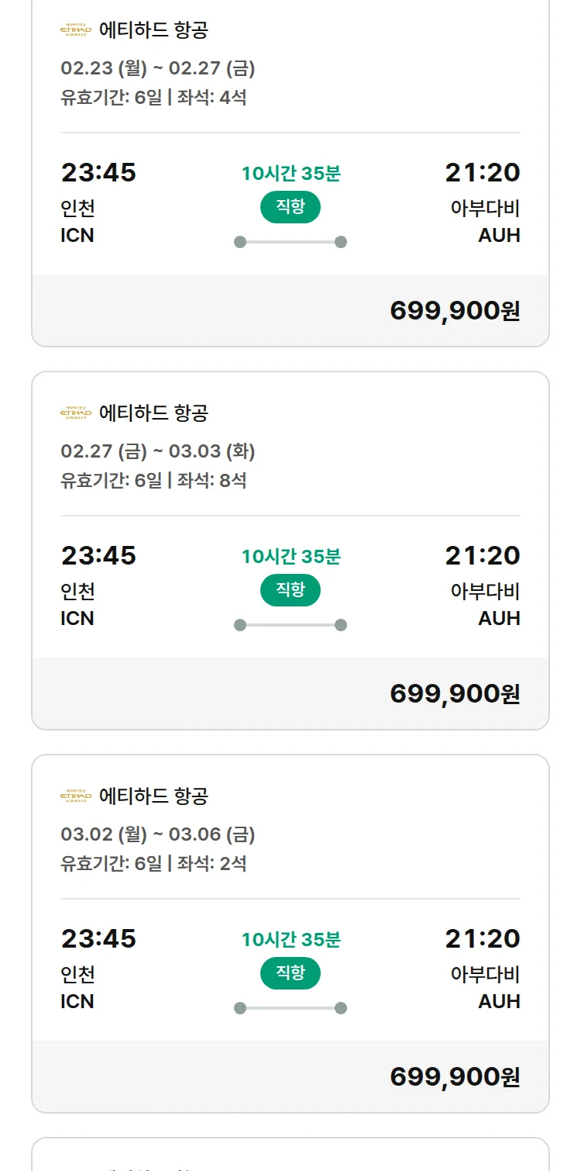This screenshot has height=1171, width=581.
Task: Click 에티하드 항공 name on the 8-seat card
Action: (153, 413)
